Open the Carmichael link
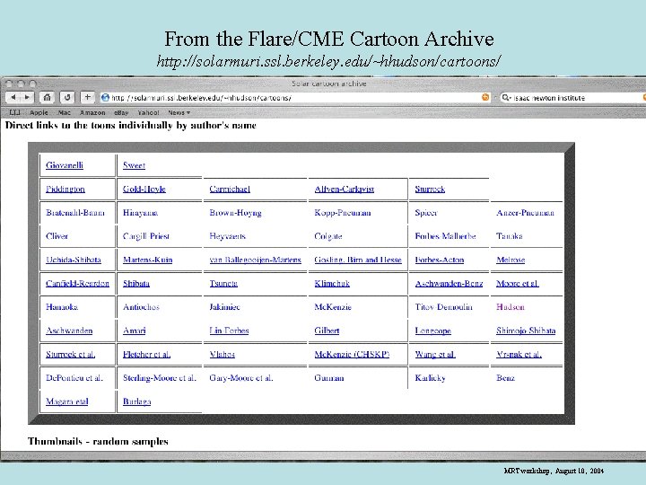 coord(230,189)
